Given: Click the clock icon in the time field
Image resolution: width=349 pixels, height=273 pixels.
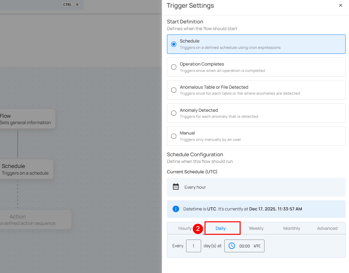Looking at the screenshot, I should tap(232, 246).
